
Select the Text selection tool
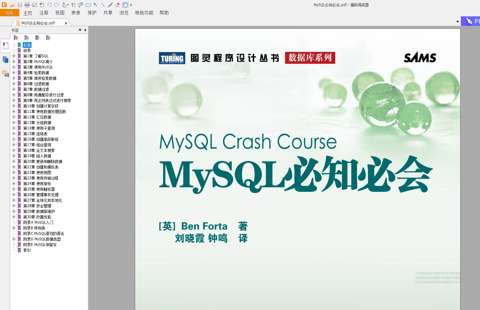click(x=73, y=5)
